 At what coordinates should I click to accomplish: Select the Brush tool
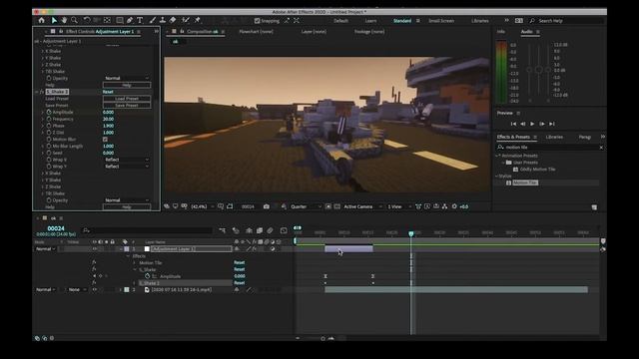point(153,20)
